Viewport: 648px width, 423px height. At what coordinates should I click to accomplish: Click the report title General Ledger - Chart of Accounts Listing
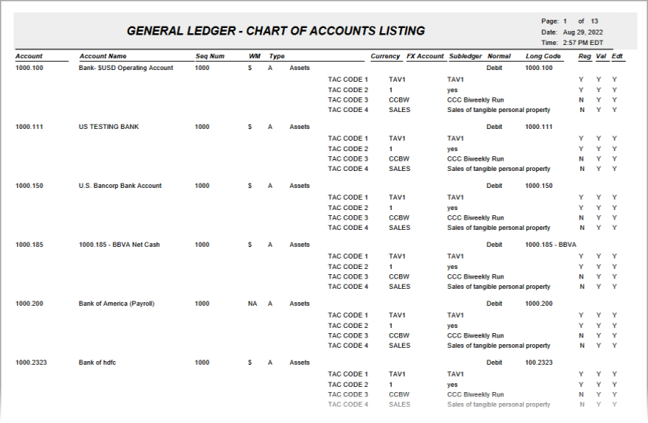(x=275, y=31)
